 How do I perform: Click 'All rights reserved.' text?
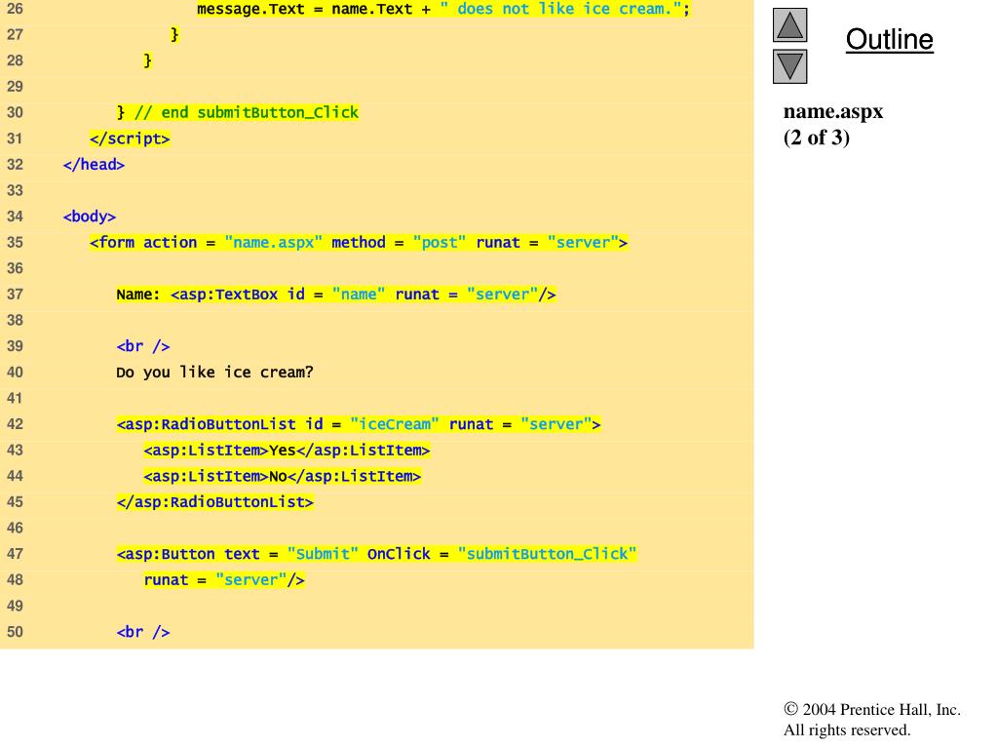click(847, 729)
